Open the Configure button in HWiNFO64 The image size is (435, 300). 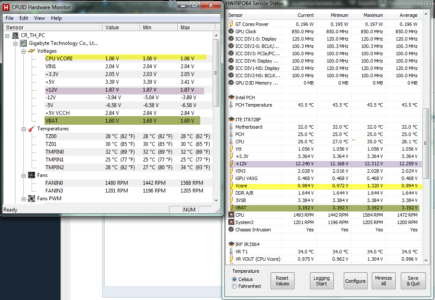tap(355, 281)
